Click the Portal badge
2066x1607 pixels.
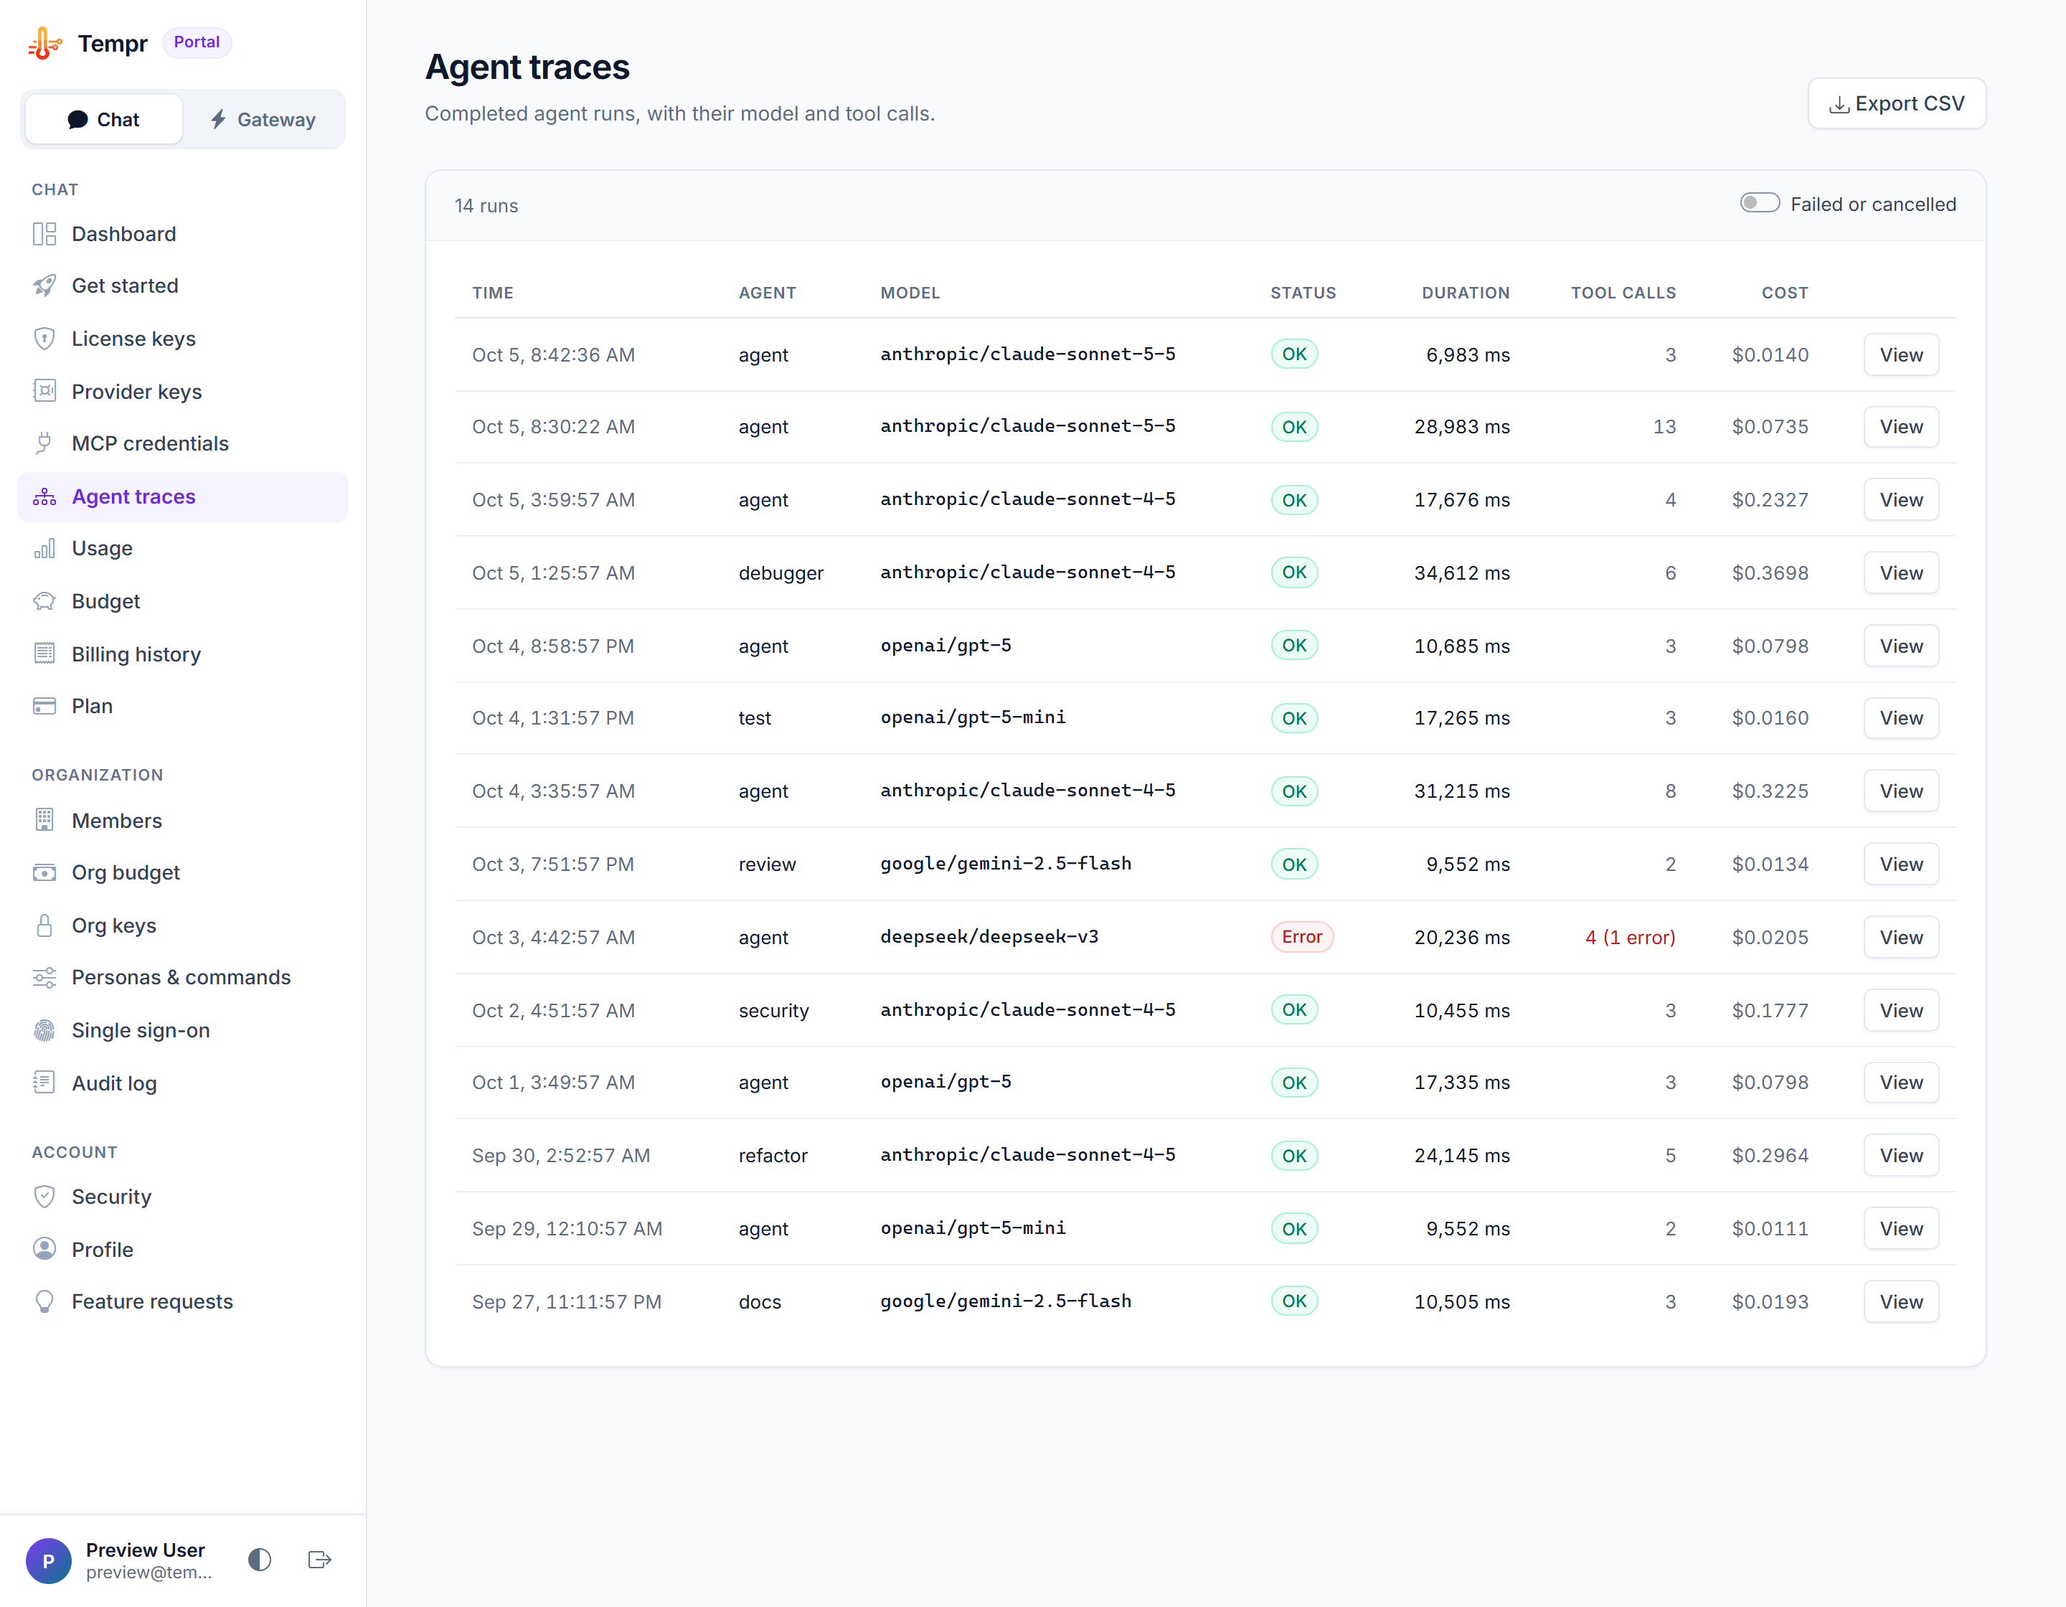point(197,42)
